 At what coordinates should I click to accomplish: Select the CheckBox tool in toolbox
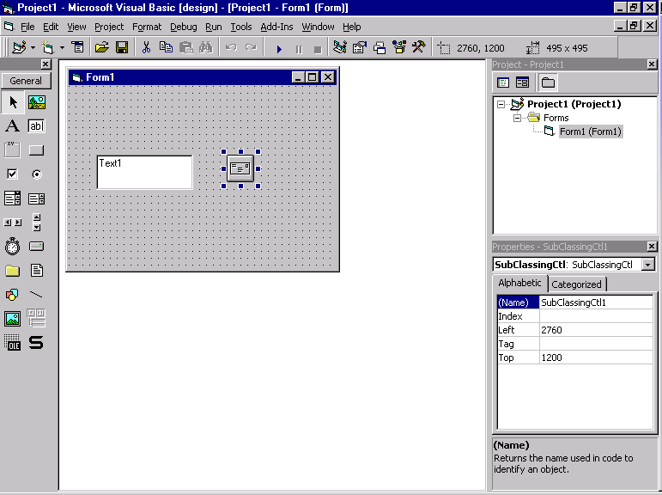(13, 174)
